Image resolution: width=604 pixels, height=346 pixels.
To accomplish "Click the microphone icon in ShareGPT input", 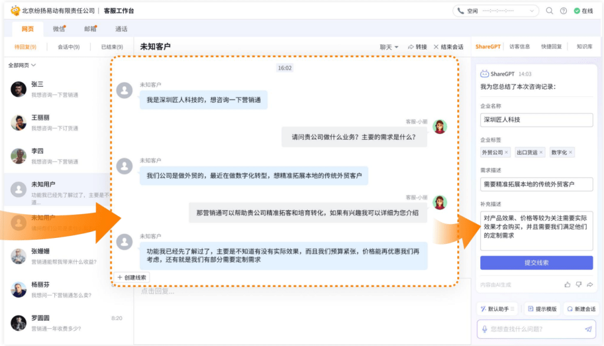I will (x=484, y=329).
